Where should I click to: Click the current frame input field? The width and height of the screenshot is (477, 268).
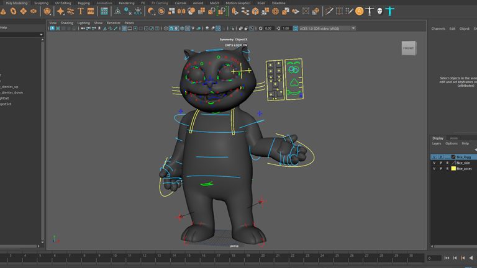pos(434,258)
